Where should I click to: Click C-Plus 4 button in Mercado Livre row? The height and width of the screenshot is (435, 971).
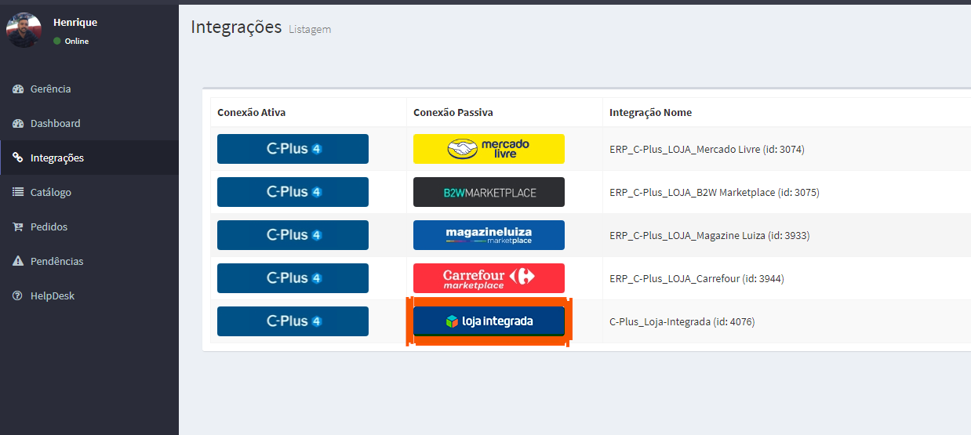coord(293,149)
